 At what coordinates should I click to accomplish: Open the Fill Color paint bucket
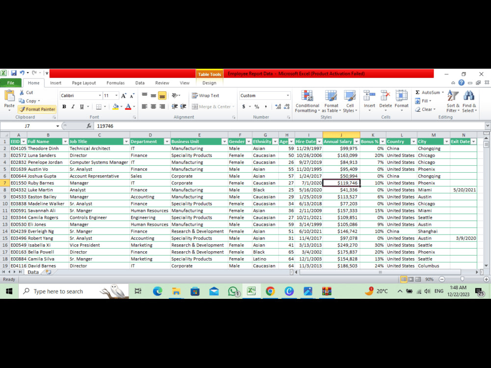click(x=115, y=106)
